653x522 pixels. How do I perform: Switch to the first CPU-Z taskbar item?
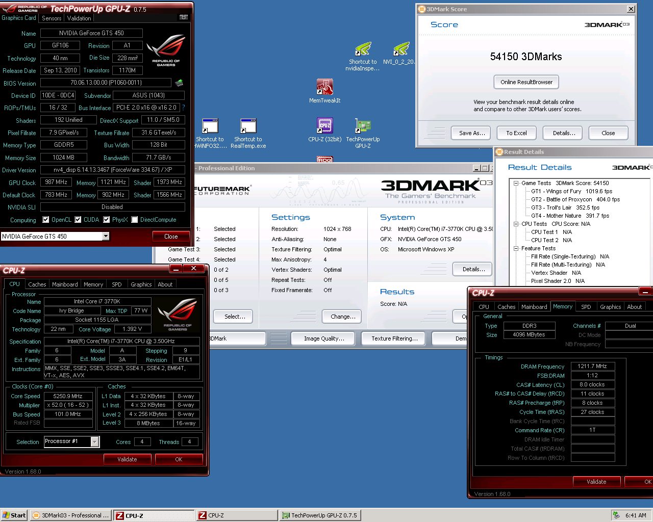tap(154, 515)
